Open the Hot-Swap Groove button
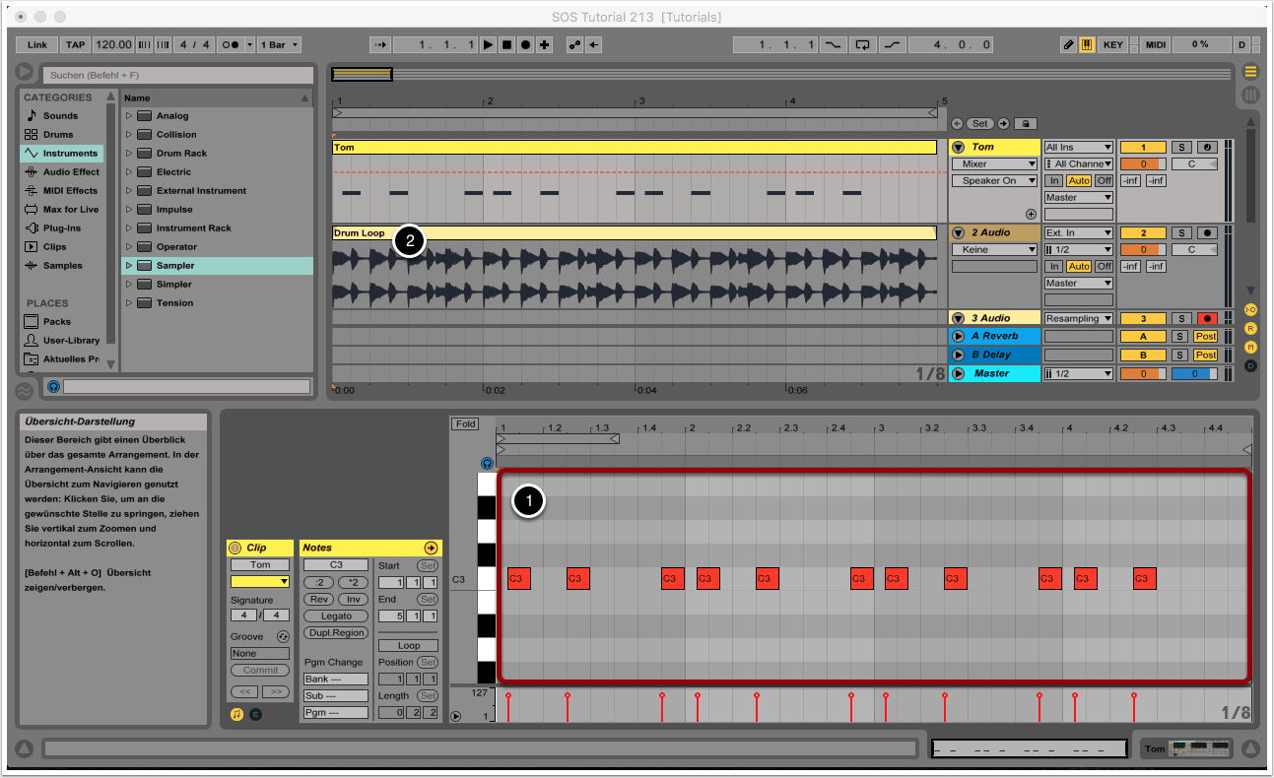Viewport: 1274px width, 778px height. coord(283,636)
